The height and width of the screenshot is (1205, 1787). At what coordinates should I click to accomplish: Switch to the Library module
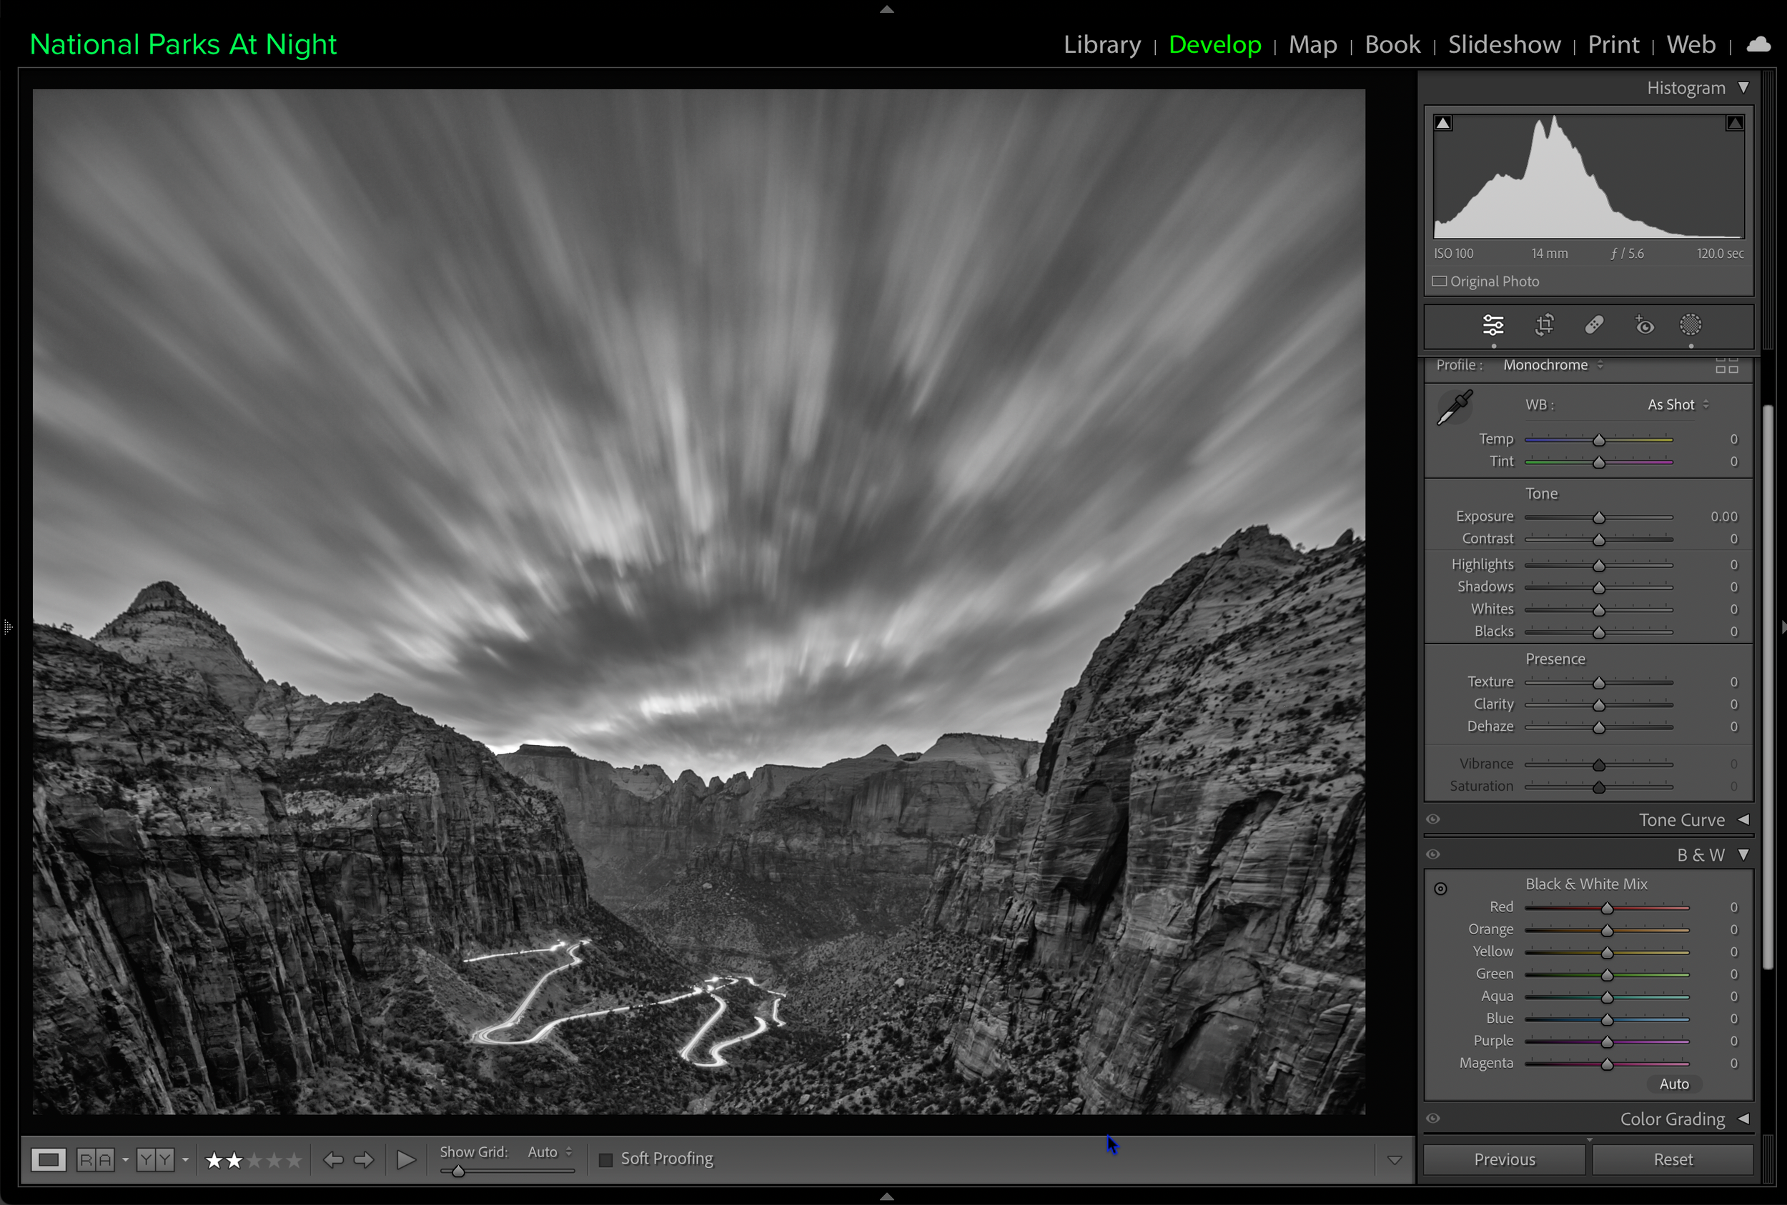click(x=1101, y=44)
